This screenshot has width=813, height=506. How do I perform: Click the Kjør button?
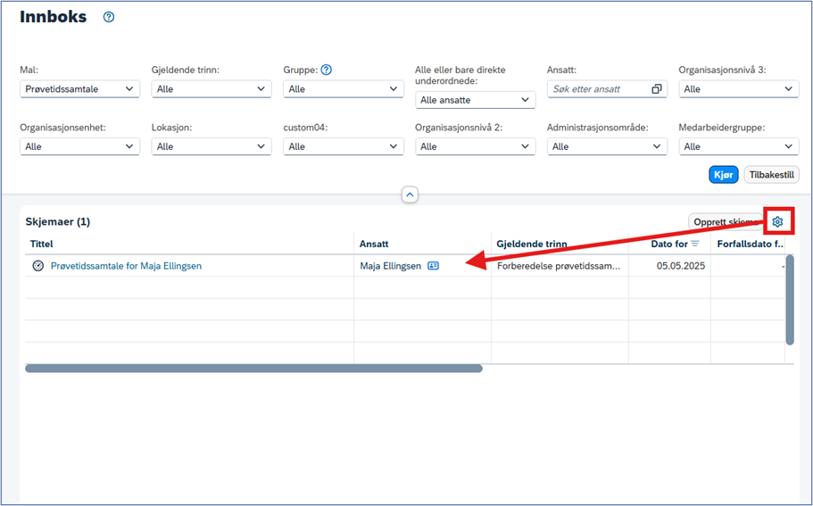[x=723, y=175]
